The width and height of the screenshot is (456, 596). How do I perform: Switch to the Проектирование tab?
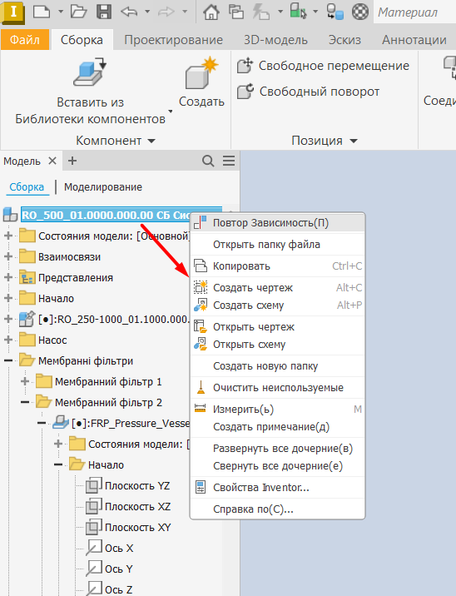pyautogui.click(x=174, y=39)
